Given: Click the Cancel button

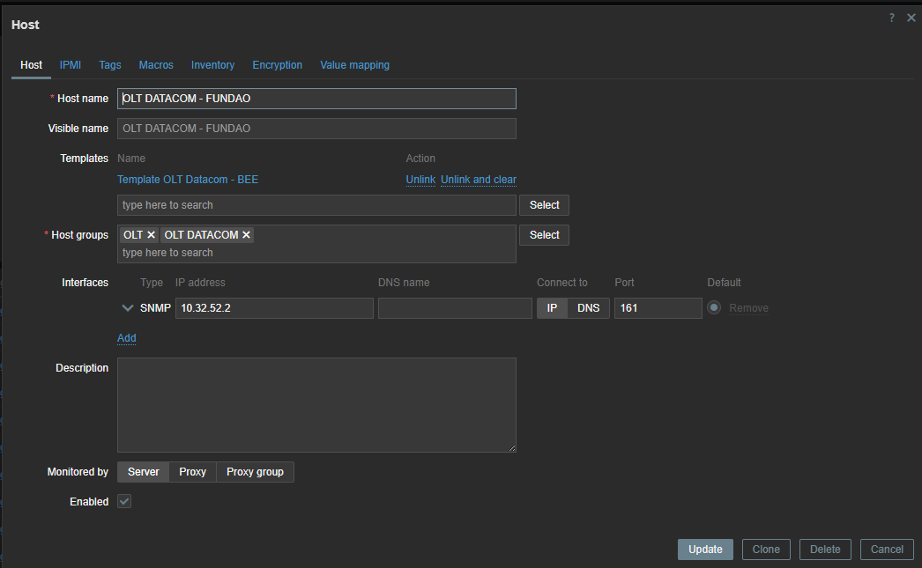Looking at the screenshot, I should [887, 550].
